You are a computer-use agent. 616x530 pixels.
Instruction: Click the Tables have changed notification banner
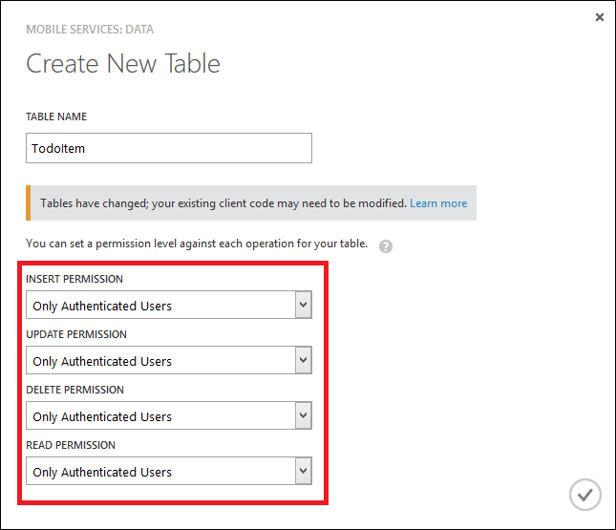(251, 203)
